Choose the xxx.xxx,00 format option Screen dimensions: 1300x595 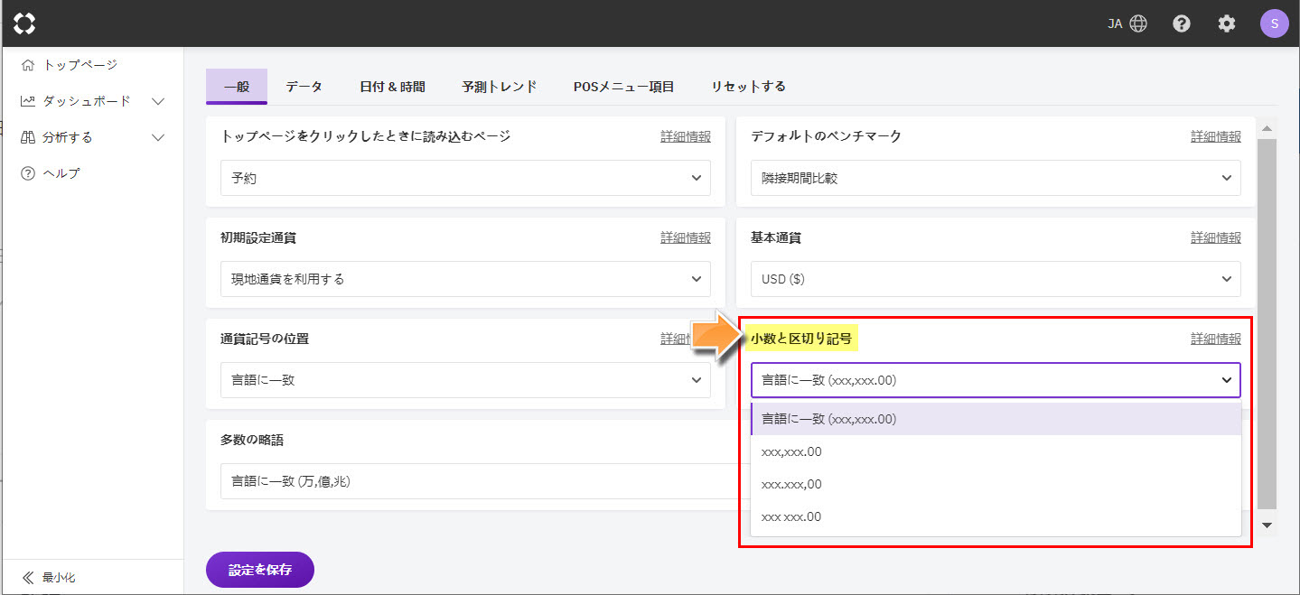tap(996, 484)
